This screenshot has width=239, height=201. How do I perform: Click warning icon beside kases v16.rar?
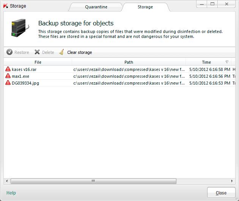click(x=8, y=69)
